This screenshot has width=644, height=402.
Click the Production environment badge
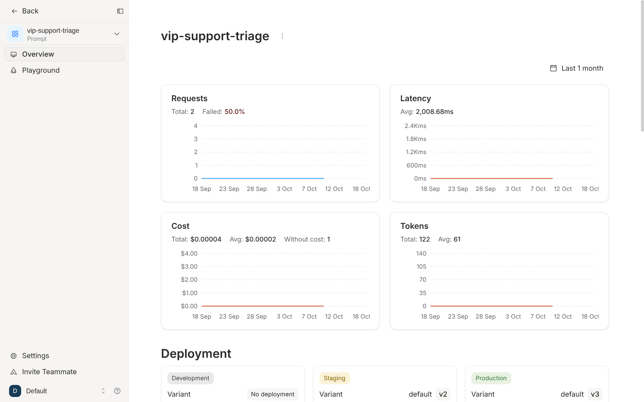tap(491, 378)
